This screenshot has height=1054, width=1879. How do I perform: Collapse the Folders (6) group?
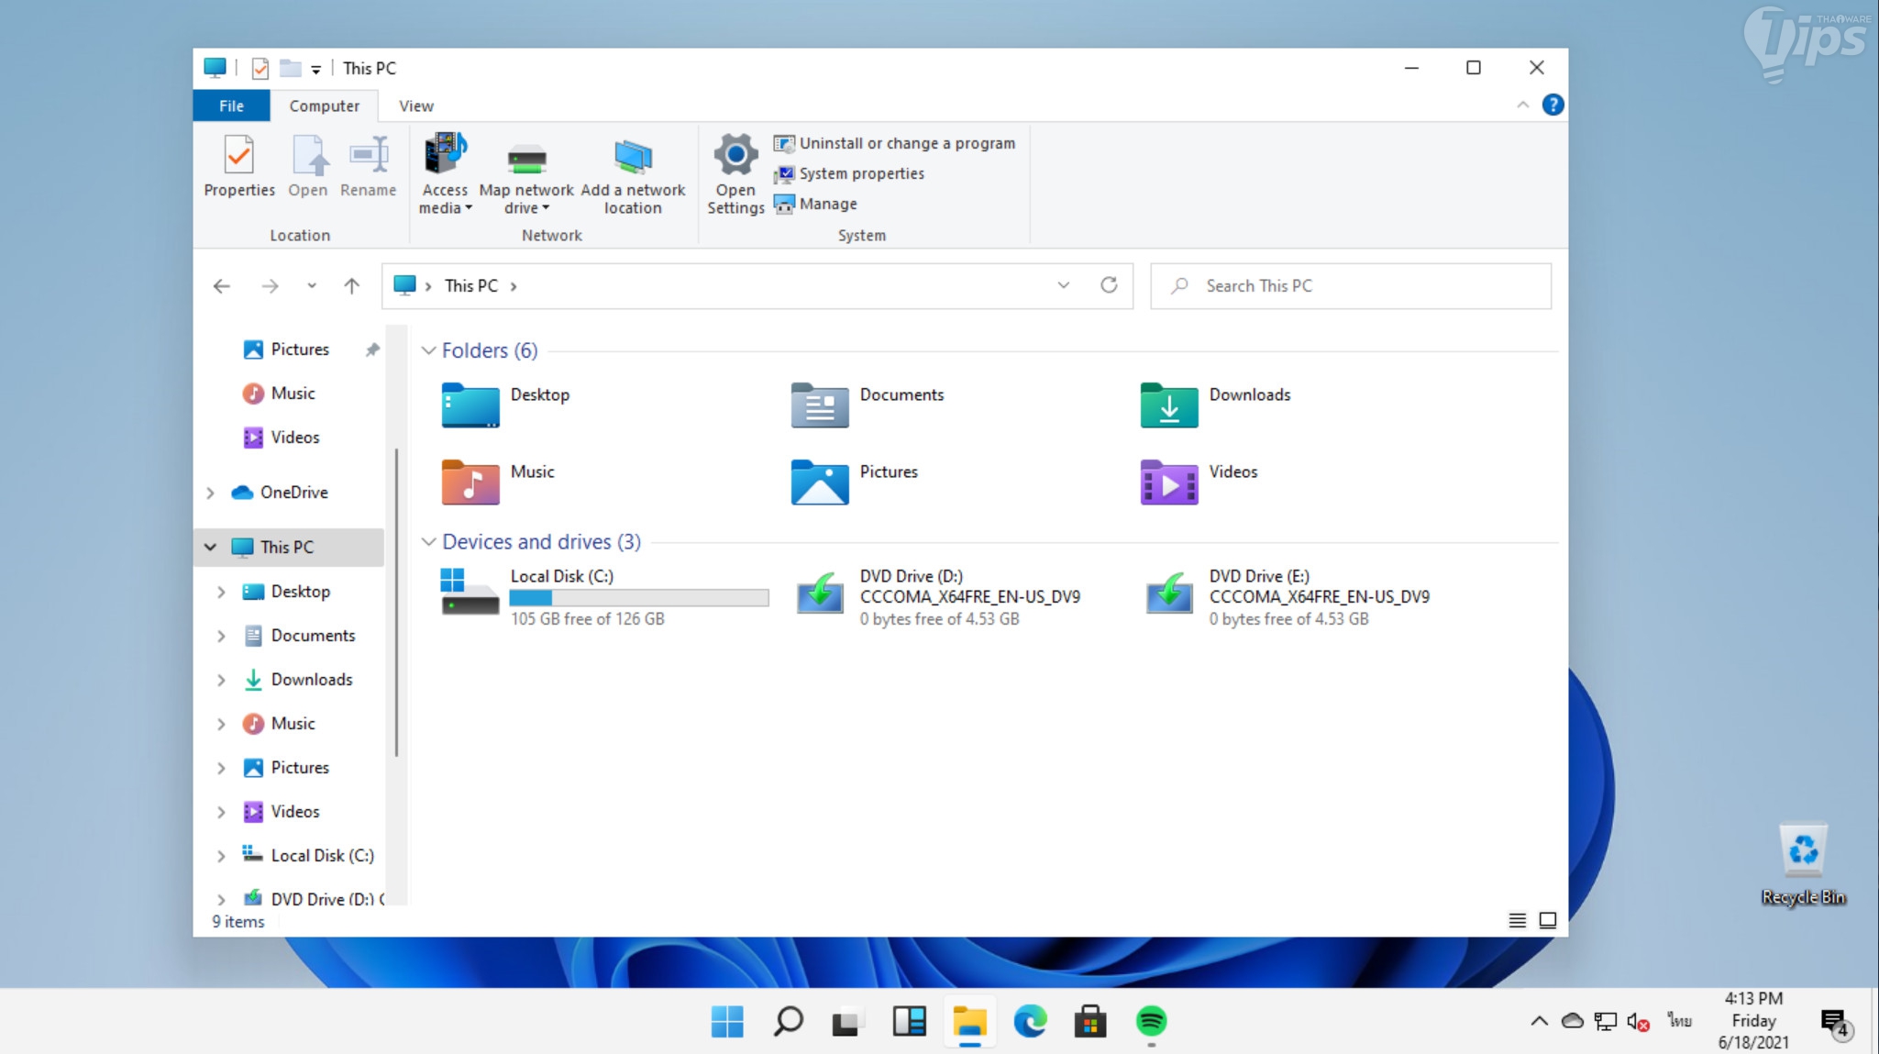coord(428,350)
